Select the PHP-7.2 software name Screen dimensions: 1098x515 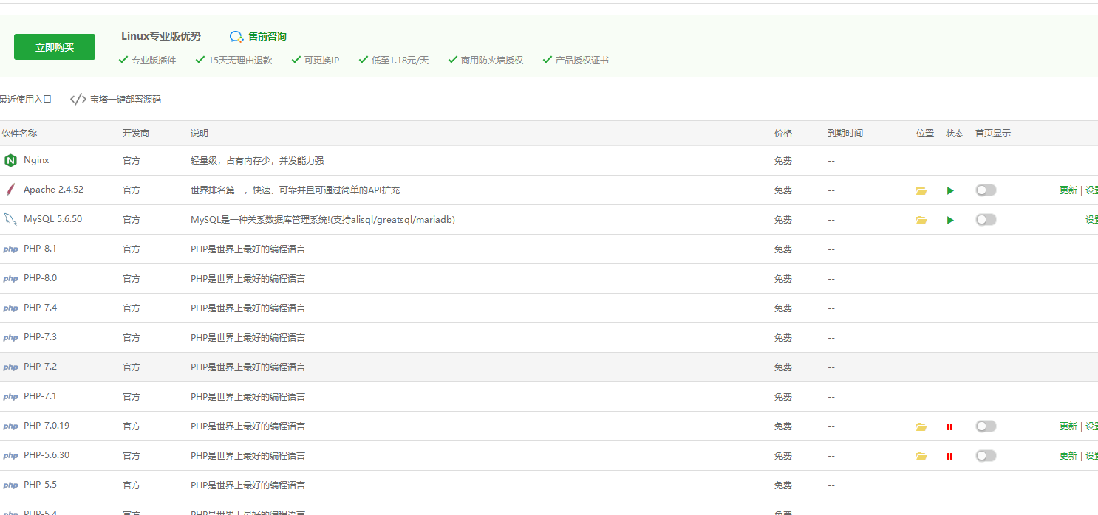[40, 367]
